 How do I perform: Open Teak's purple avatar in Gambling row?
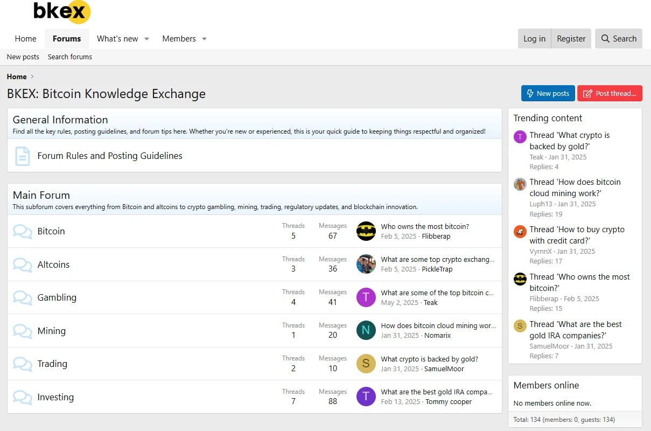point(366,297)
